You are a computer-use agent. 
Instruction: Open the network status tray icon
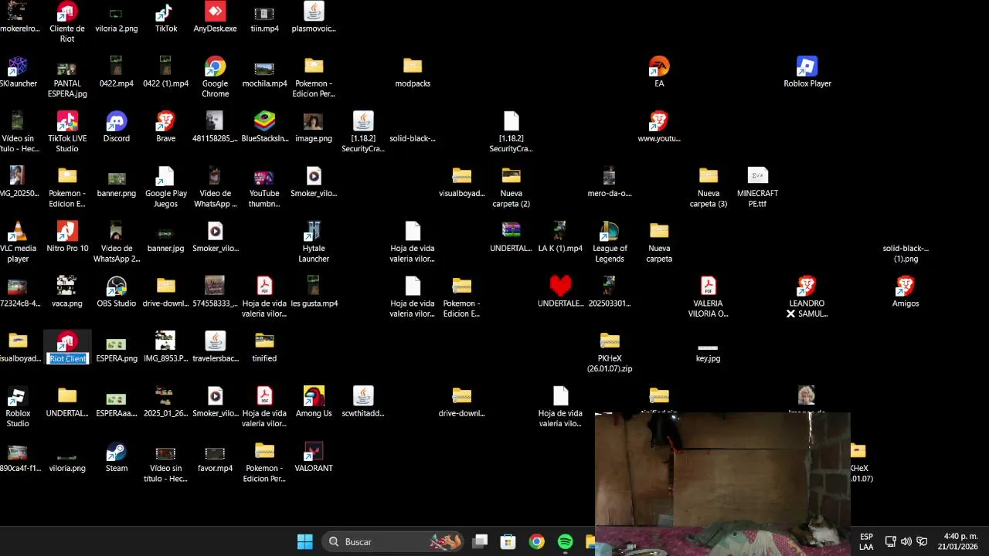click(890, 541)
